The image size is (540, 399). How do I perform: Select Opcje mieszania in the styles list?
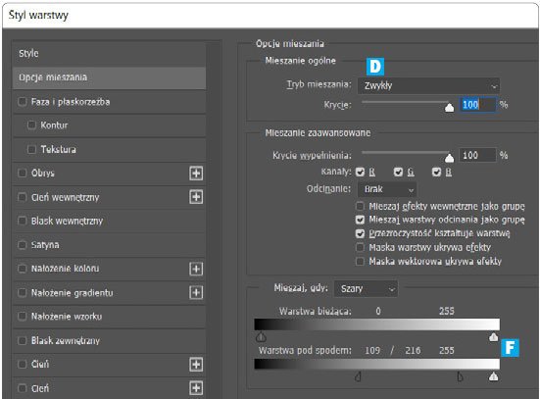pos(110,77)
